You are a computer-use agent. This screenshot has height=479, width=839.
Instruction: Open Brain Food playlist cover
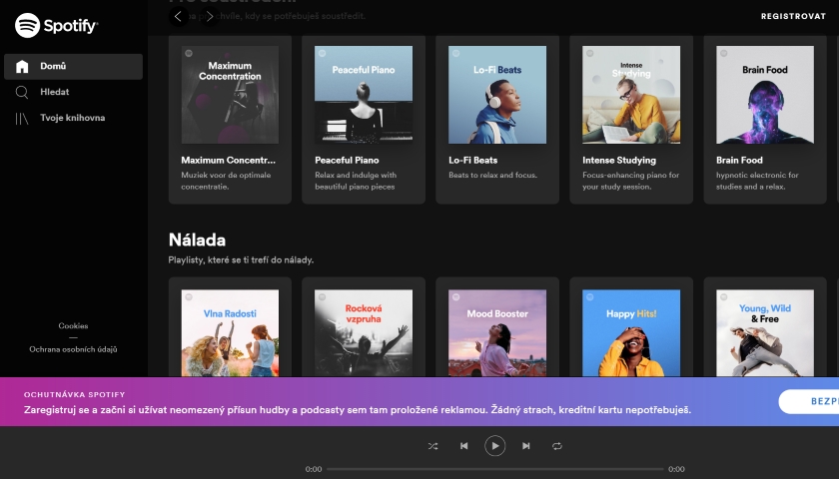coord(765,95)
